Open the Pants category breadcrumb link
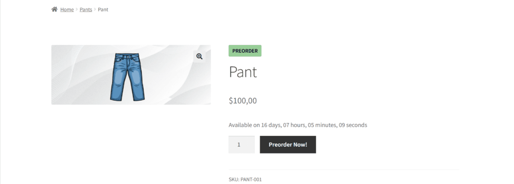 pyautogui.click(x=86, y=10)
